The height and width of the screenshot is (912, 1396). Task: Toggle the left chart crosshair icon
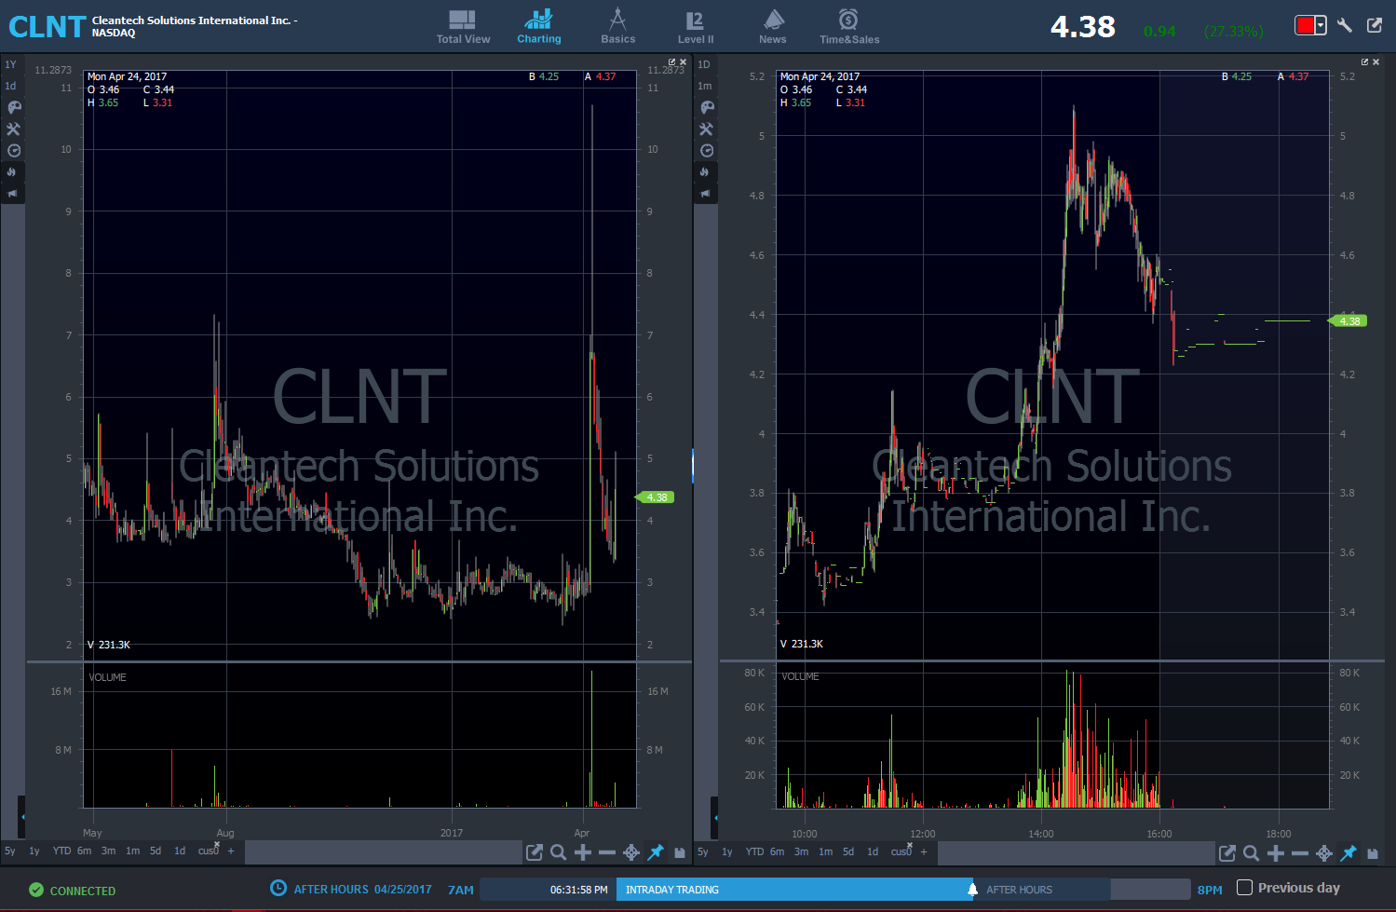631,852
